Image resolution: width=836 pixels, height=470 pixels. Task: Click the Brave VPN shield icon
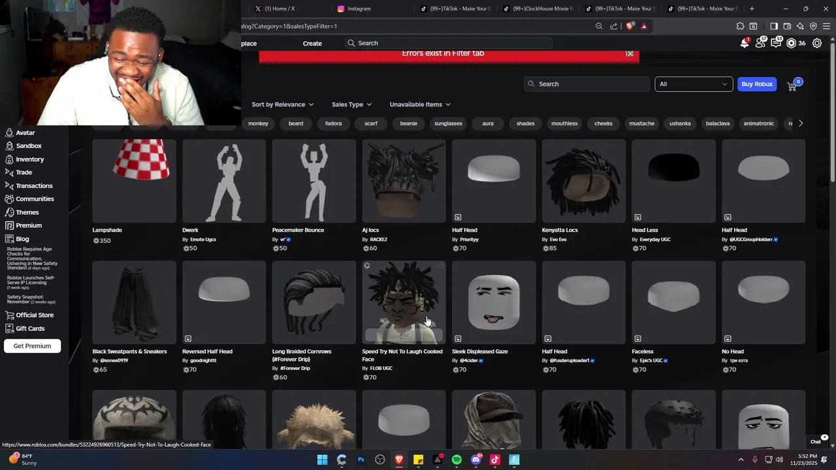point(813,26)
